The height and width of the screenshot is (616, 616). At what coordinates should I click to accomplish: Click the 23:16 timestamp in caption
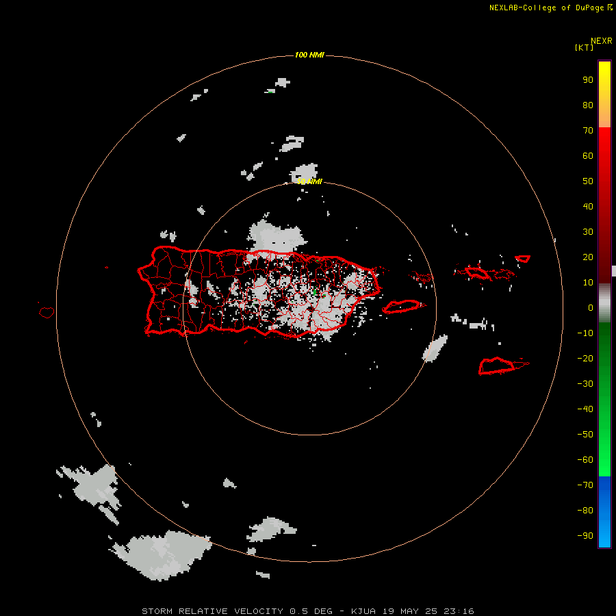click(x=459, y=611)
